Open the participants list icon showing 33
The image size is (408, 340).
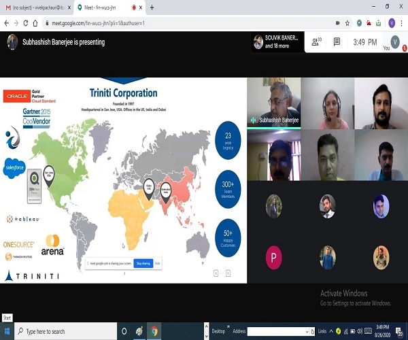pos(317,41)
